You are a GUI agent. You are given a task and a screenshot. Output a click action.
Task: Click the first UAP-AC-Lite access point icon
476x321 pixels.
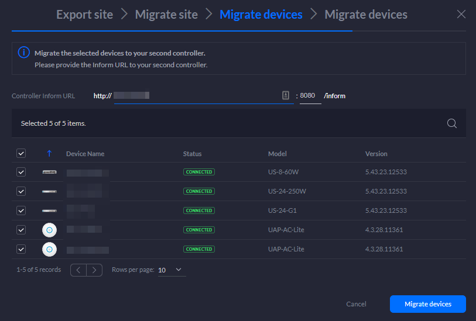click(x=49, y=230)
